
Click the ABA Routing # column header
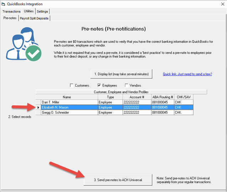[162, 97]
